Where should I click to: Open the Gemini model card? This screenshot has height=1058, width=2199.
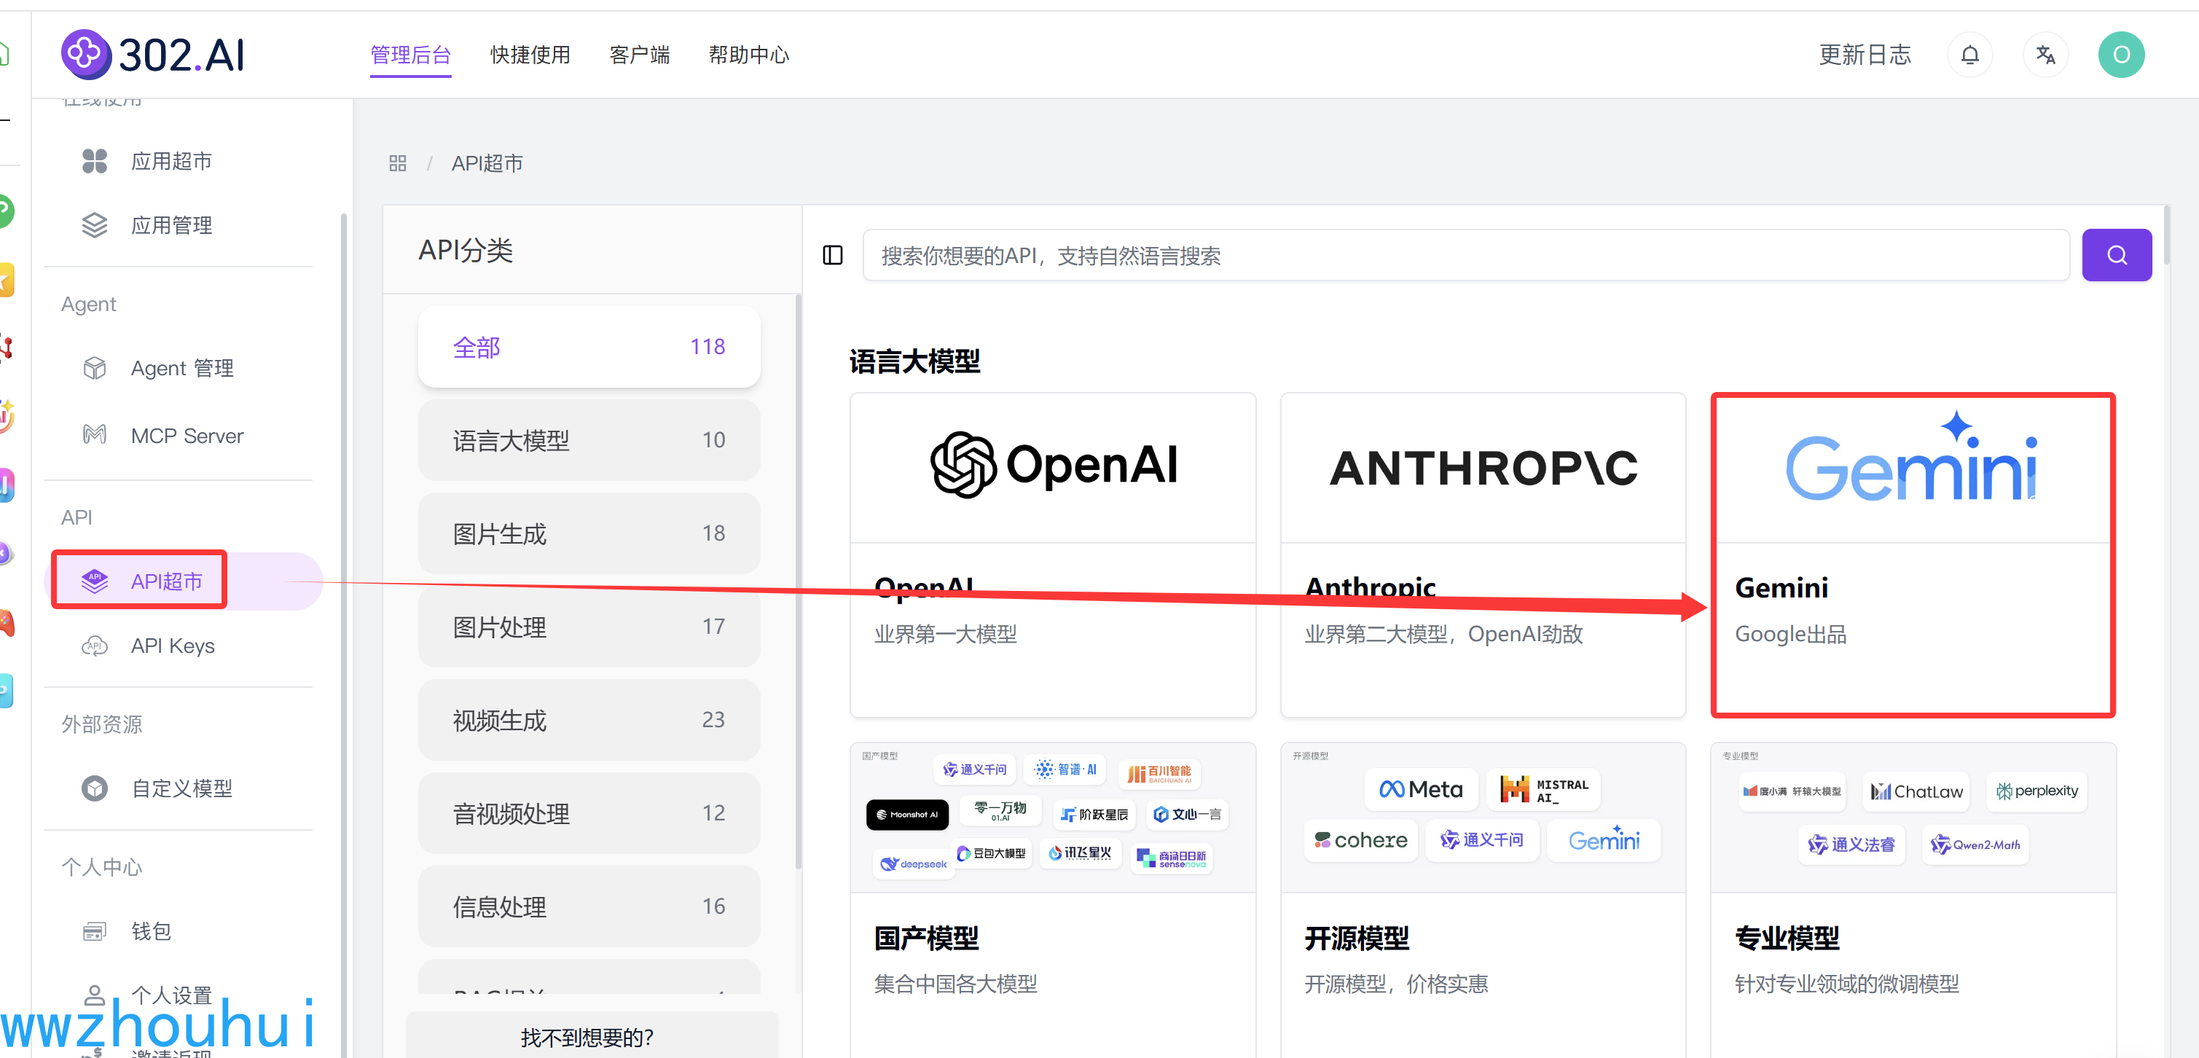point(1912,555)
